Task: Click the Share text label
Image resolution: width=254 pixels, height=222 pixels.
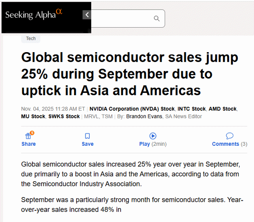Action: pyautogui.click(x=28, y=144)
